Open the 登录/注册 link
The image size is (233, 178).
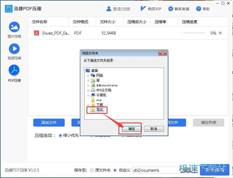tap(121, 9)
